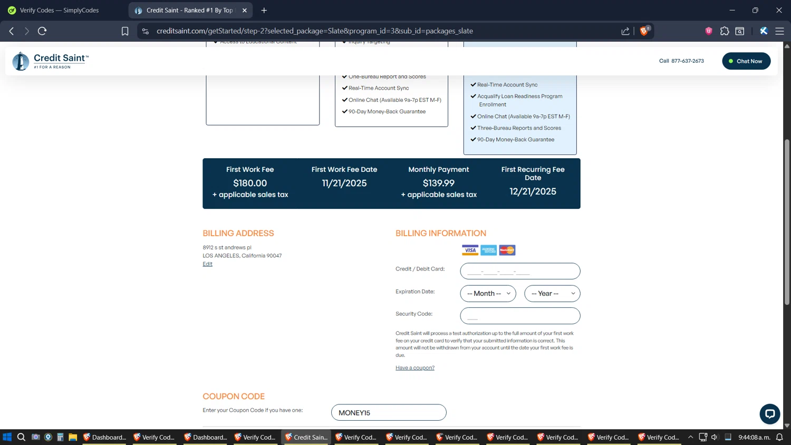Open site information icon in address bar

(x=146, y=31)
